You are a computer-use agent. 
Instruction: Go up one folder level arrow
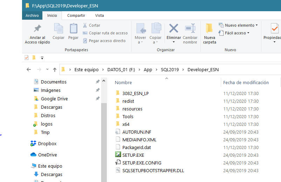pyautogui.click(x=55, y=70)
